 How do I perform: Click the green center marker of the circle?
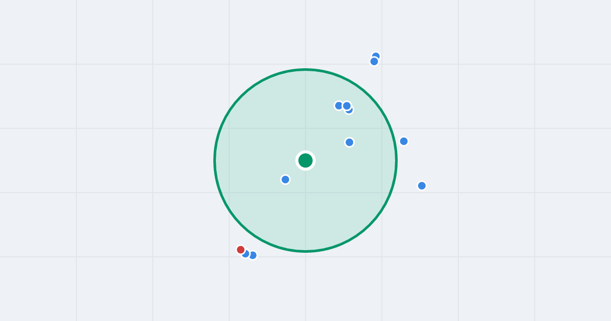click(305, 160)
